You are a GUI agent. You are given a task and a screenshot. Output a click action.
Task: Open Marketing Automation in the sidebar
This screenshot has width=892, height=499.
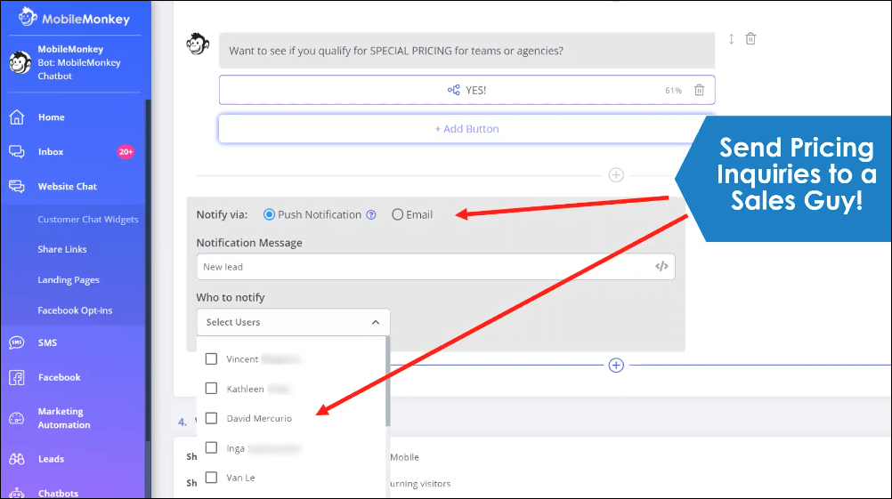(64, 418)
